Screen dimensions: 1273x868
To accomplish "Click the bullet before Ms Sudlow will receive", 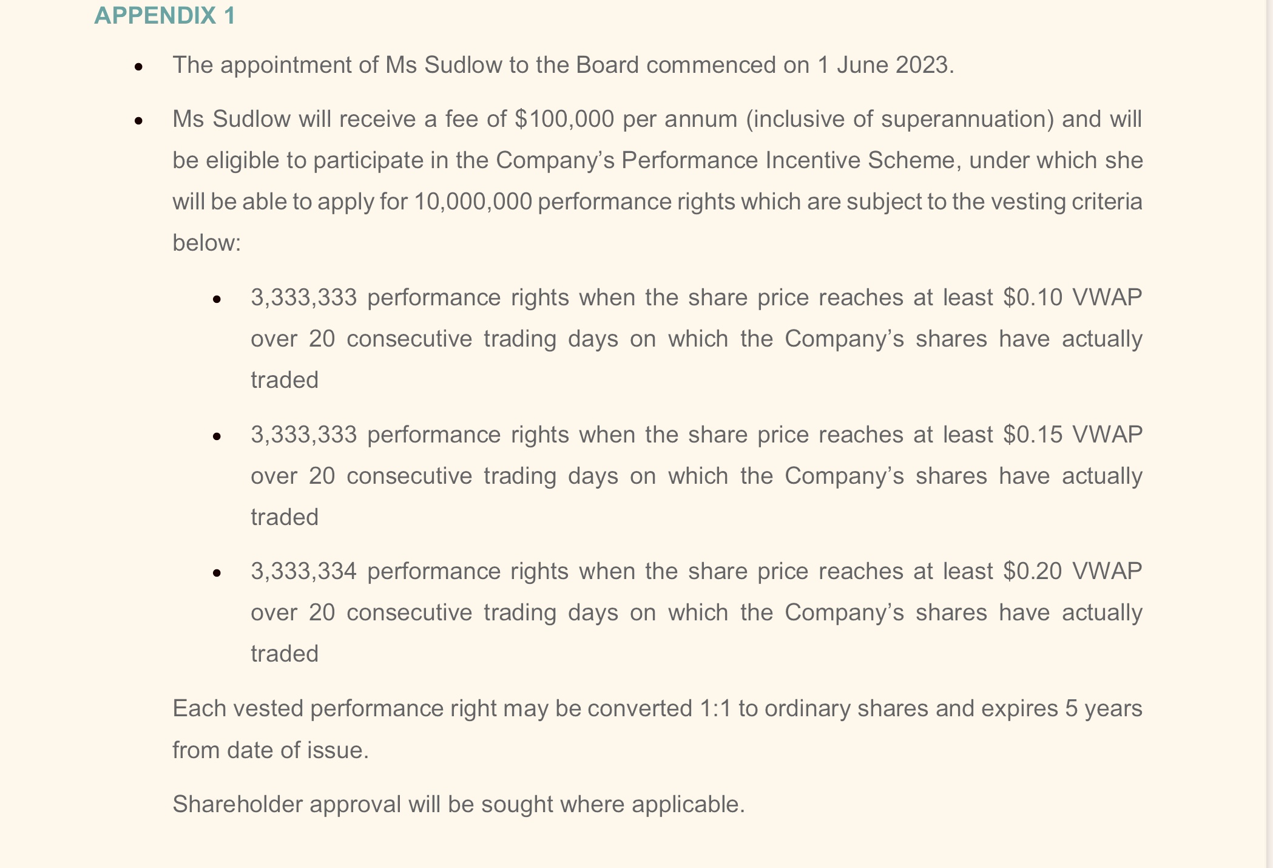I will (x=139, y=121).
